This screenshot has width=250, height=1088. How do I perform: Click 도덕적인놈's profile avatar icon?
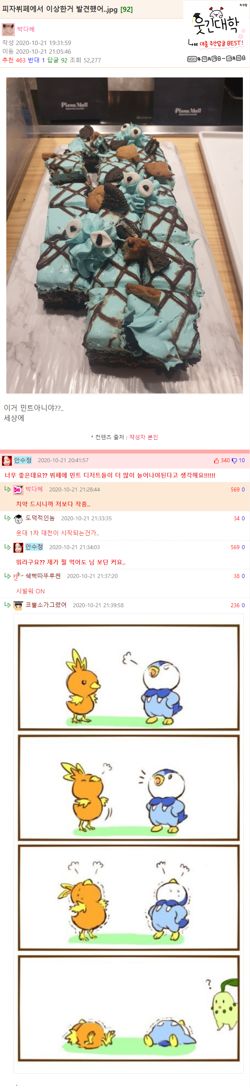click(18, 519)
